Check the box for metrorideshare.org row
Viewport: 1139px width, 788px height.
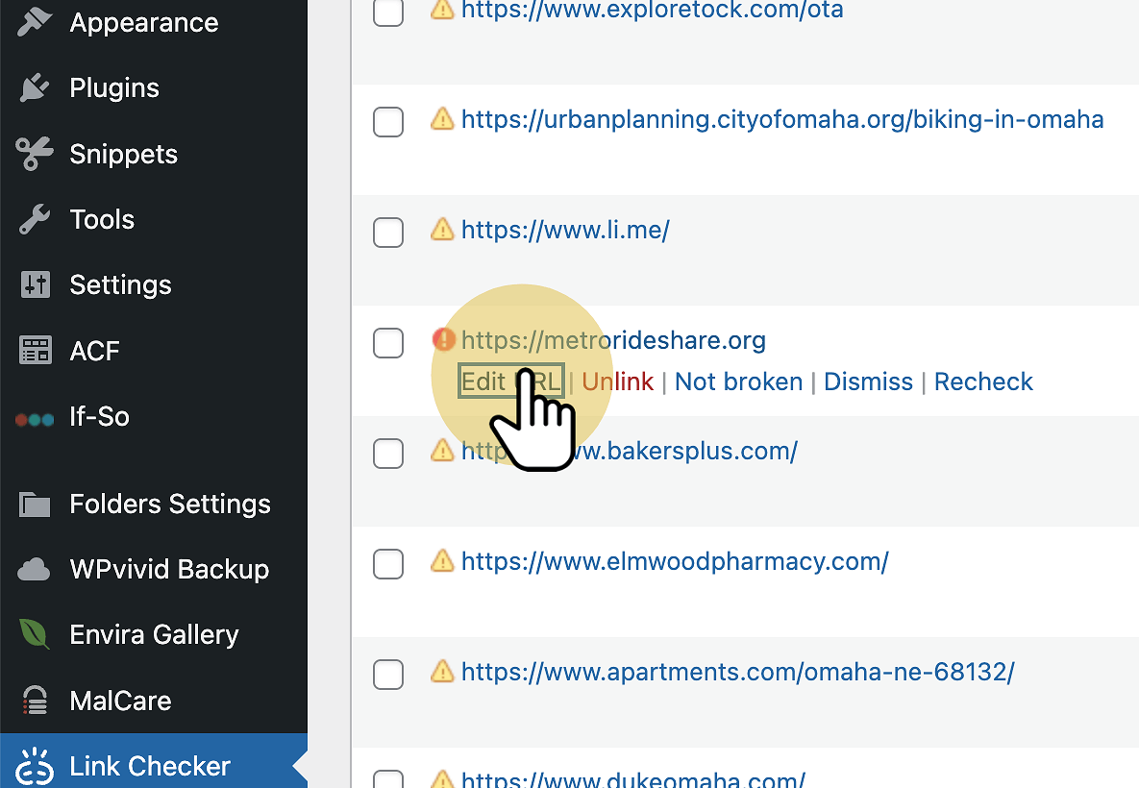pyautogui.click(x=388, y=342)
